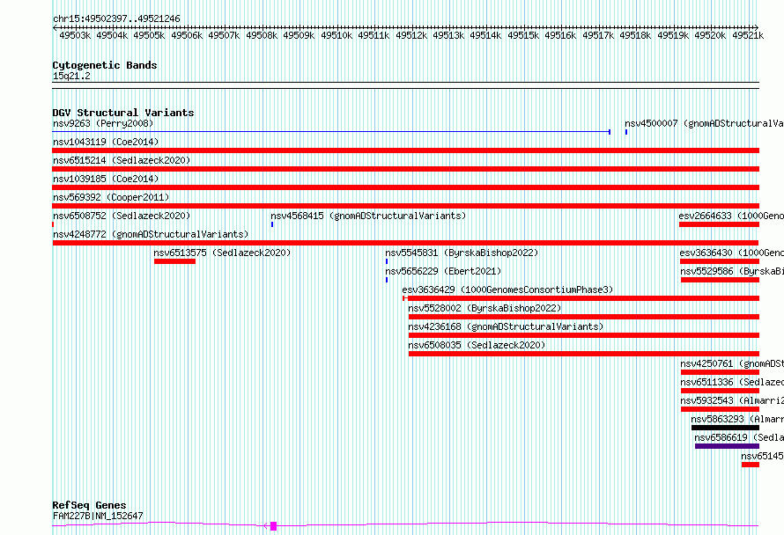Open nsv4236168 (gnomADStructuralVariants) label
Viewport: 784px width, 535px height.
coord(506,326)
